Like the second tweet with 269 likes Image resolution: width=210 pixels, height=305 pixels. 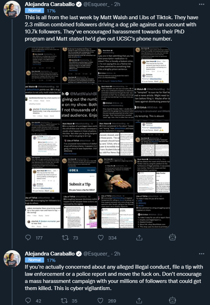pyautogui.click(x=100, y=300)
